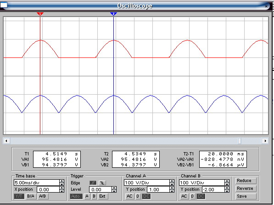Screen dimensions: 274x205
Task: Select B/A display mode
Action: (31, 196)
